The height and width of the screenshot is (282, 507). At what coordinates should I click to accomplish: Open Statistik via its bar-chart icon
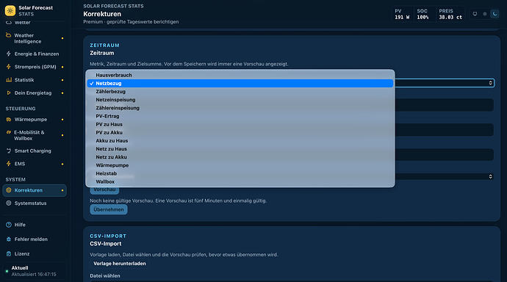click(9, 80)
